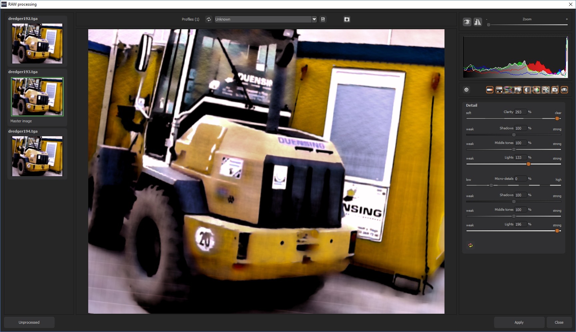This screenshot has height=332, width=576.
Task: Click the Clarity slider handle
Action: click(557, 119)
